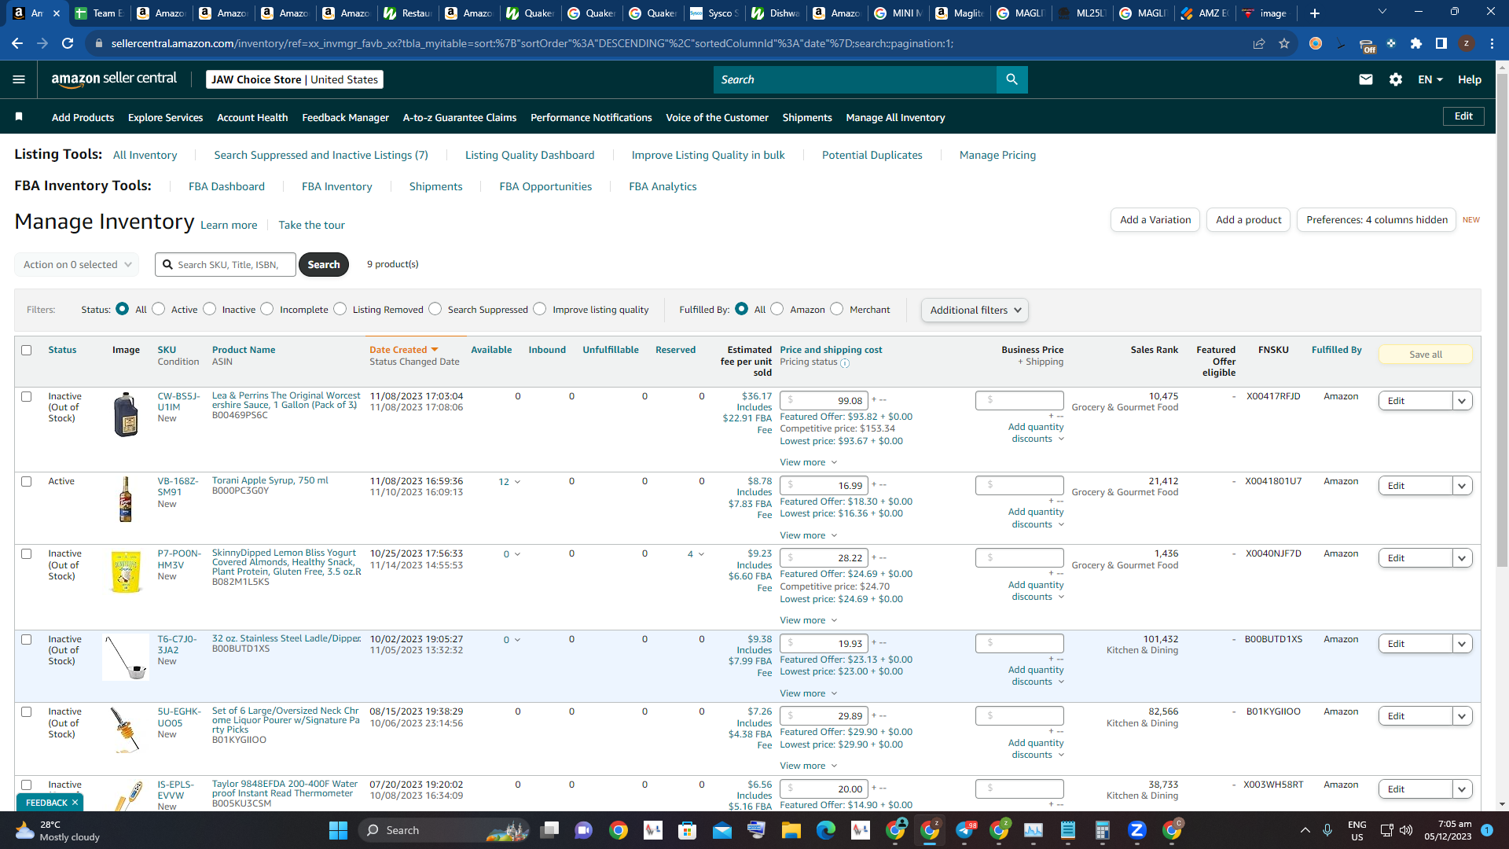Viewport: 1509px width, 849px height.
Task: Open Edit dropdown arrow for Lea & Perrins row
Action: coord(1462,401)
